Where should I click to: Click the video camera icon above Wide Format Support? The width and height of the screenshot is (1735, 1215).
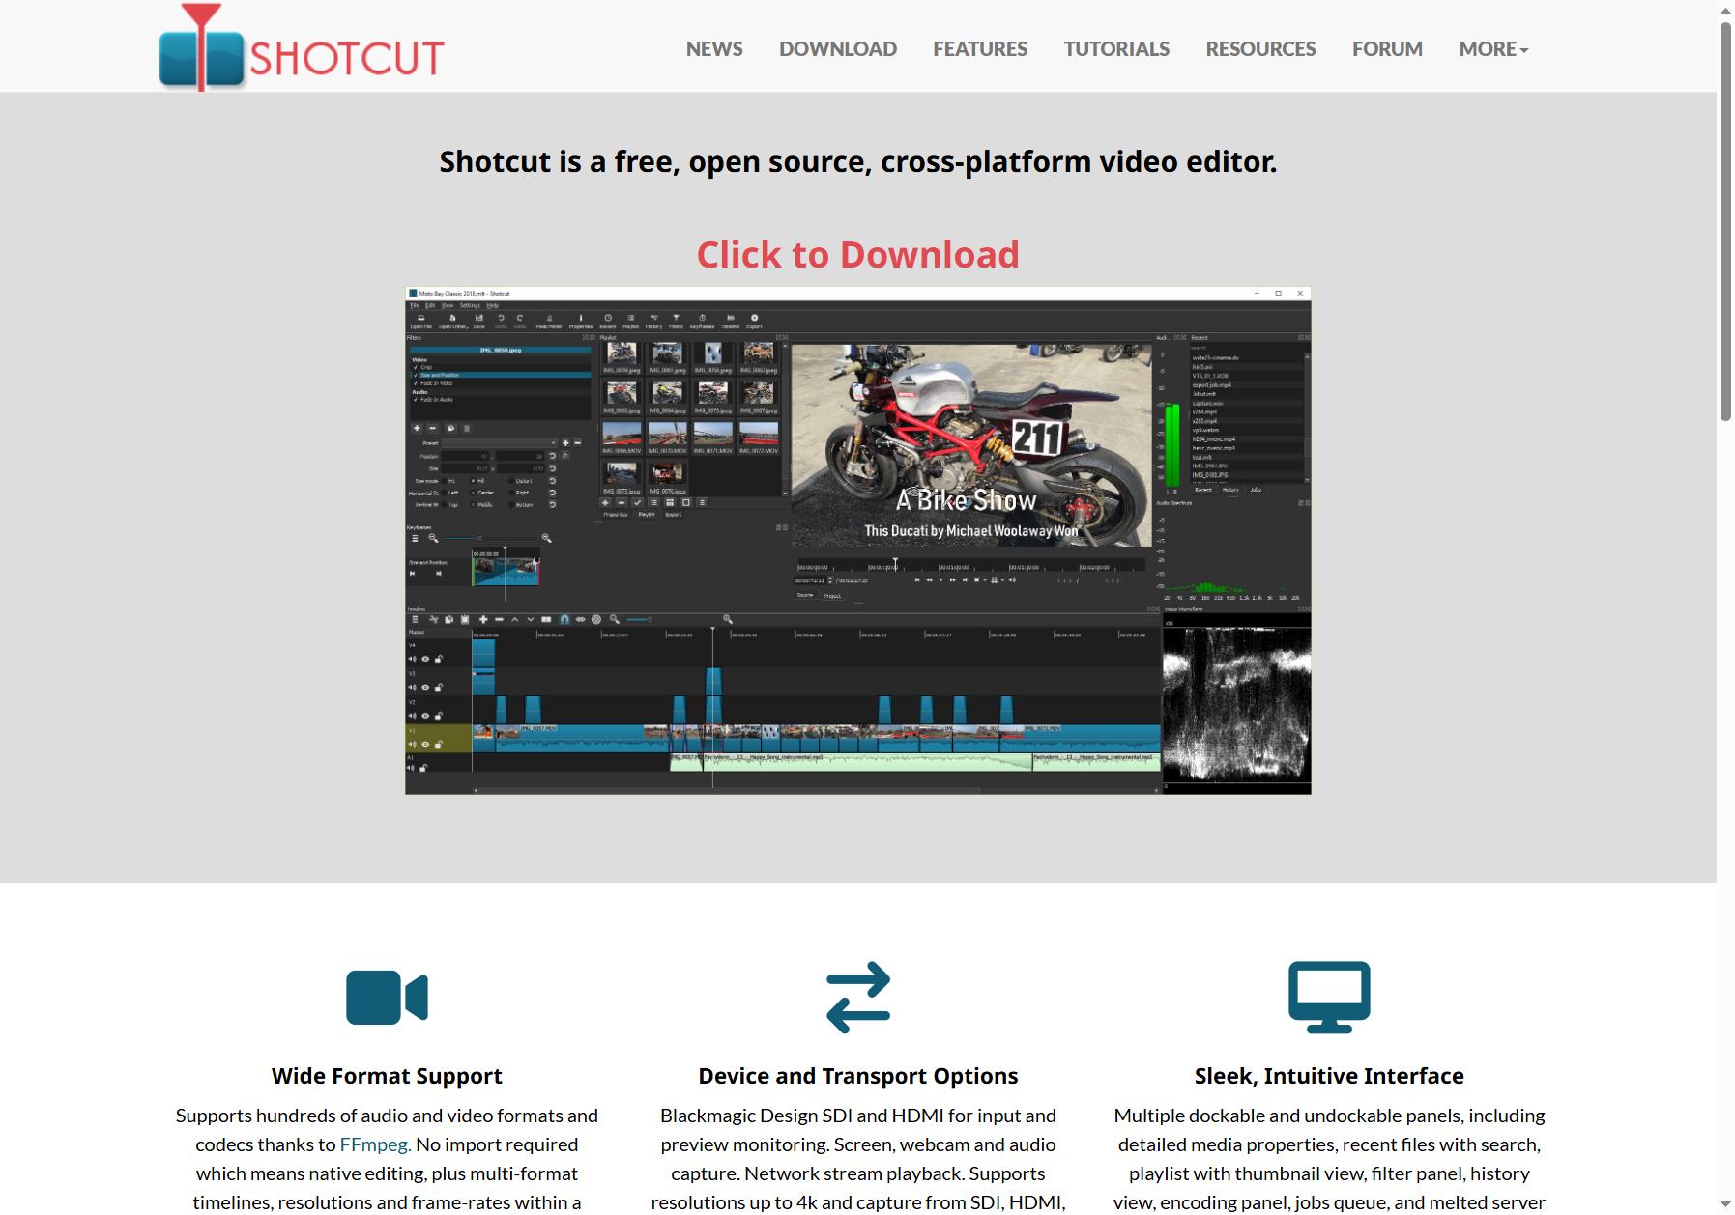[387, 997]
